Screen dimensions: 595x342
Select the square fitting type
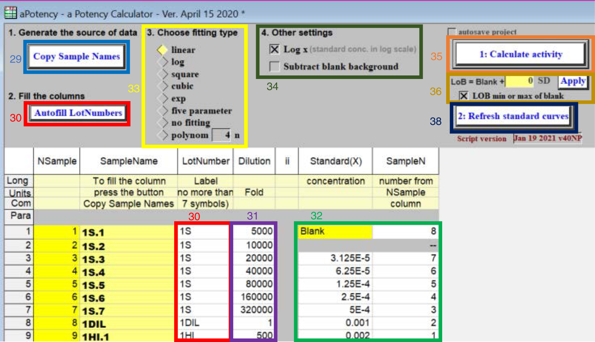click(162, 74)
